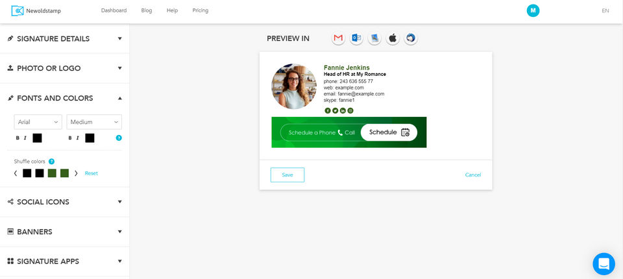Screen dimensions: 623x279
Task: Click Instagram icon in signature preview
Action: (350, 110)
